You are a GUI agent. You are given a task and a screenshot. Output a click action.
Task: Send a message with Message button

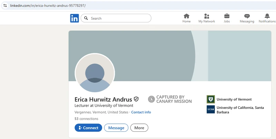[116, 128]
